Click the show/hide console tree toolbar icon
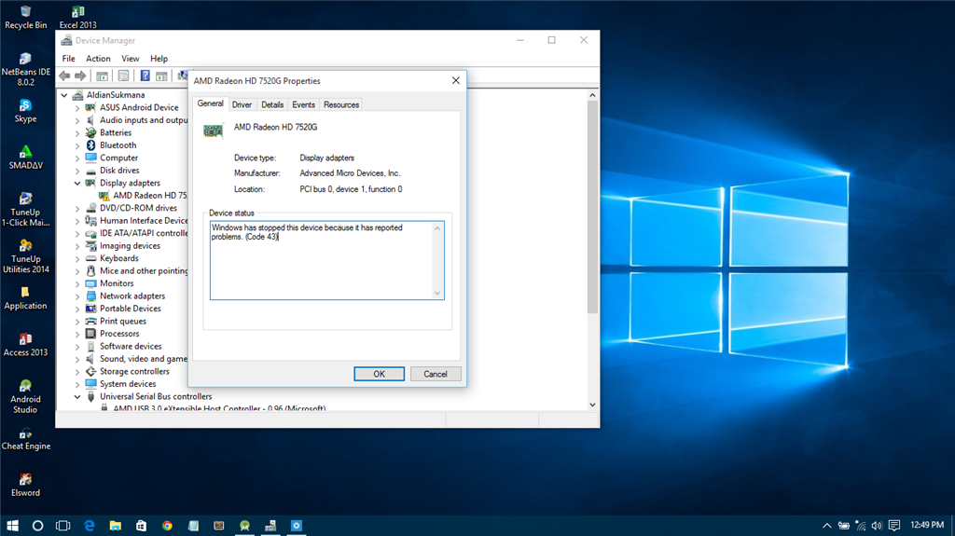This screenshot has width=955, height=536. click(103, 76)
